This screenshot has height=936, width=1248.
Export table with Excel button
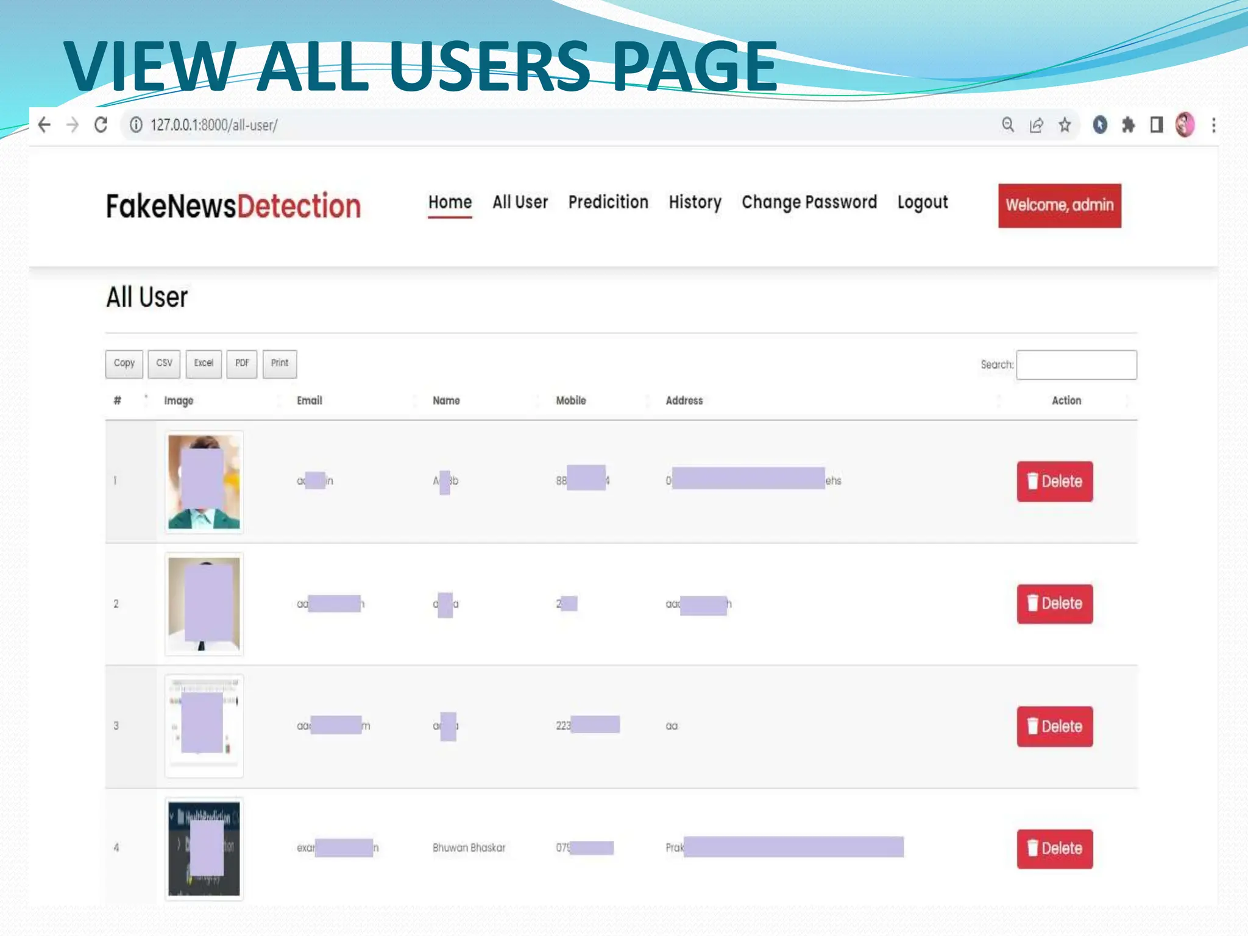204,364
